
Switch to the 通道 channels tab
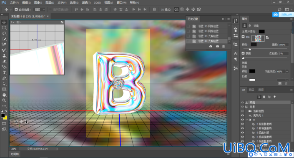point(261,90)
